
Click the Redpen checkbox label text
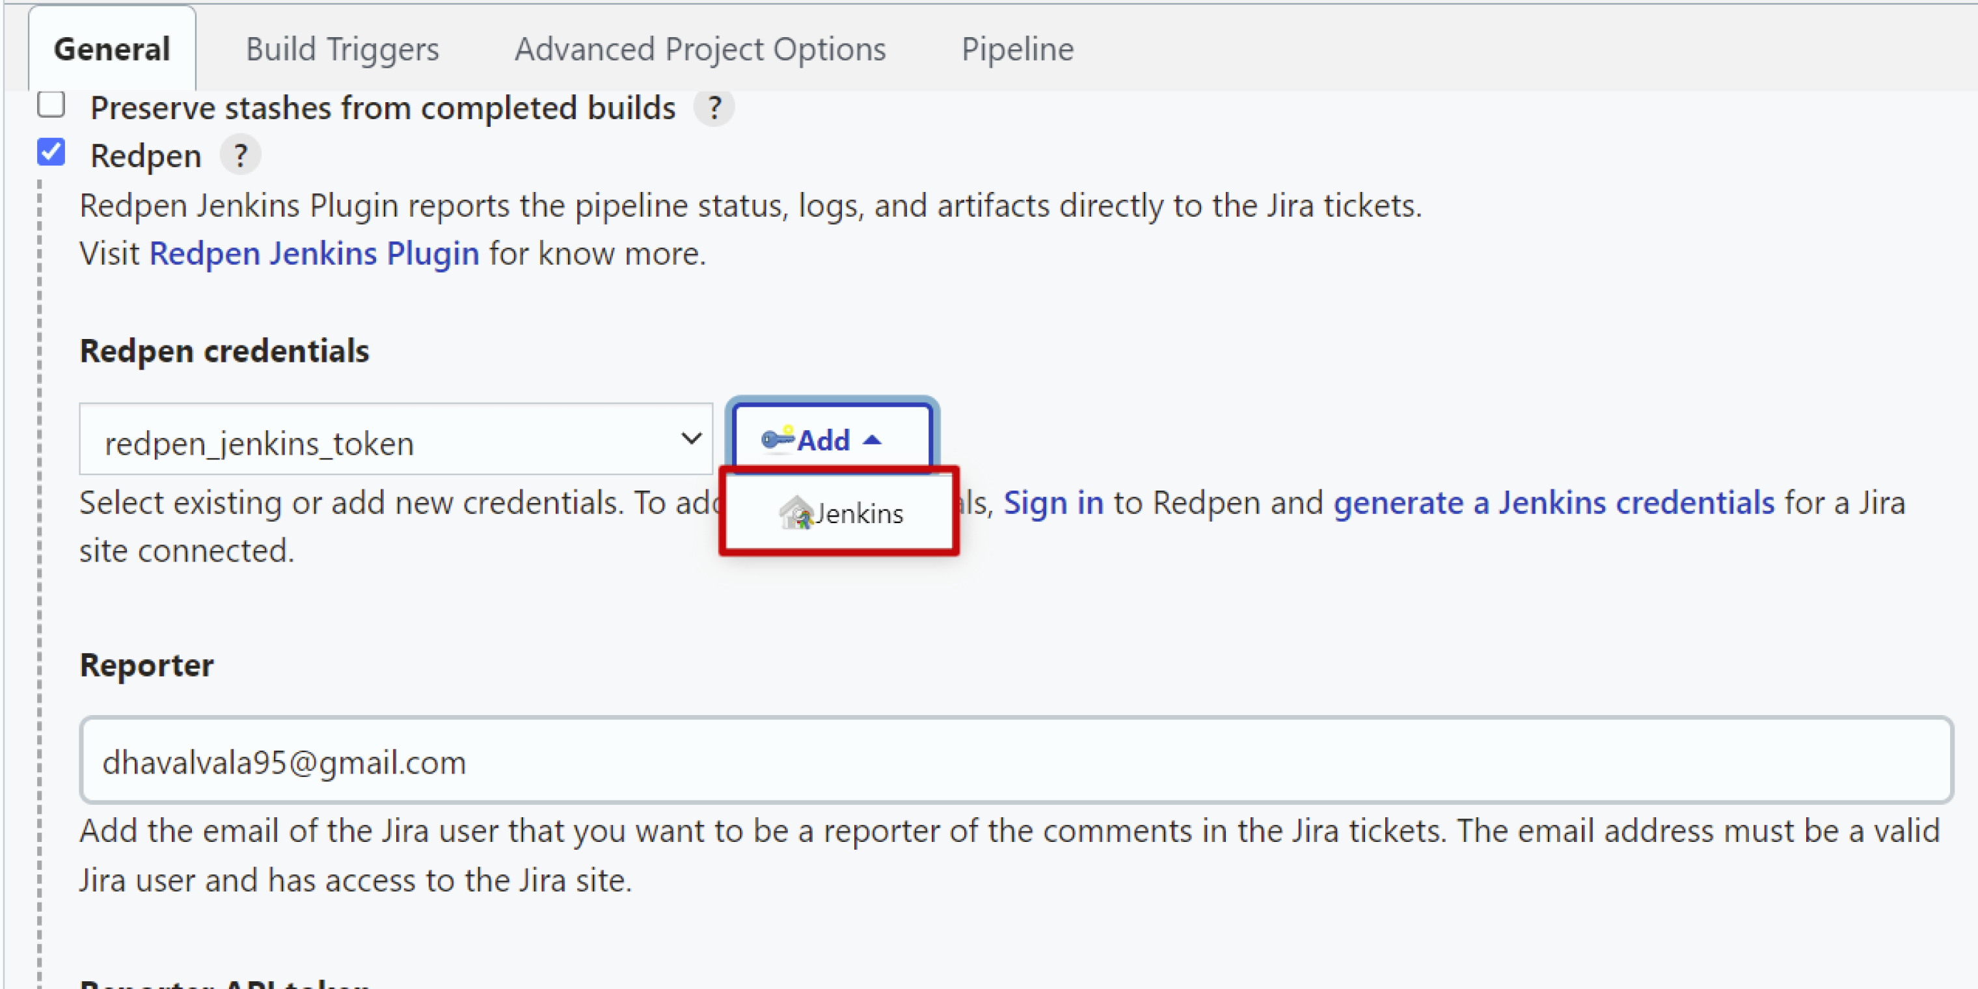[146, 156]
